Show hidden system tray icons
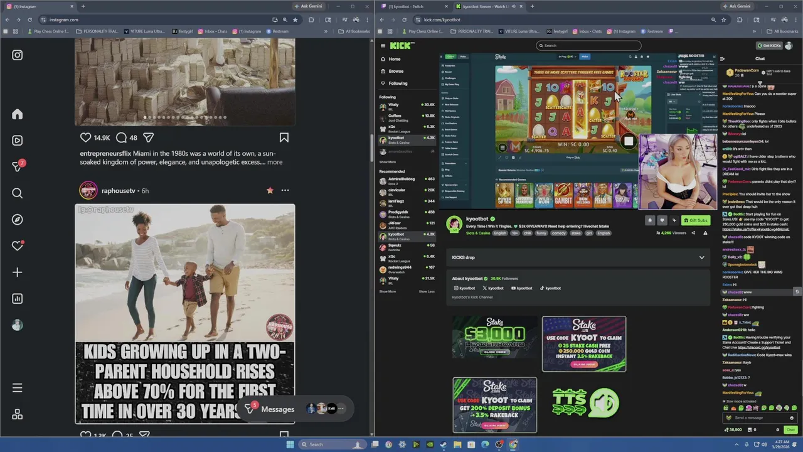The width and height of the screenshot is (803, 452). (x=737, y=444)
